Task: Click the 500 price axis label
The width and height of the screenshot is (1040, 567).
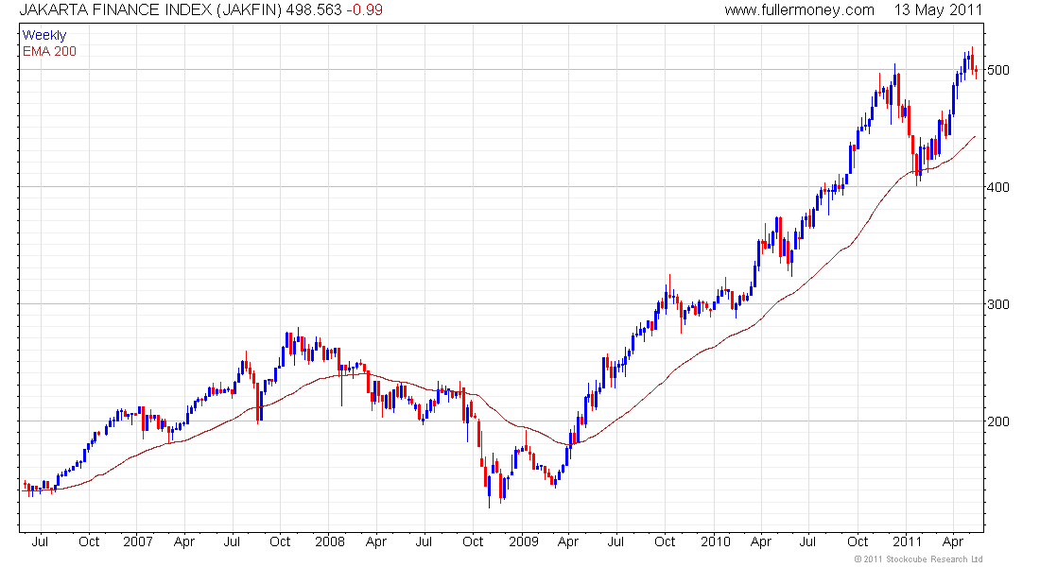Action: coord(998,70)
